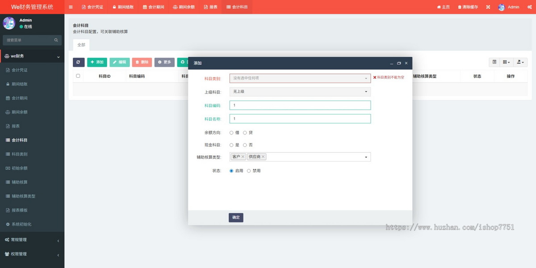536x268 pixels.
Task: Expand the 权限管理 sidebar group
Action: coord(32,254)
